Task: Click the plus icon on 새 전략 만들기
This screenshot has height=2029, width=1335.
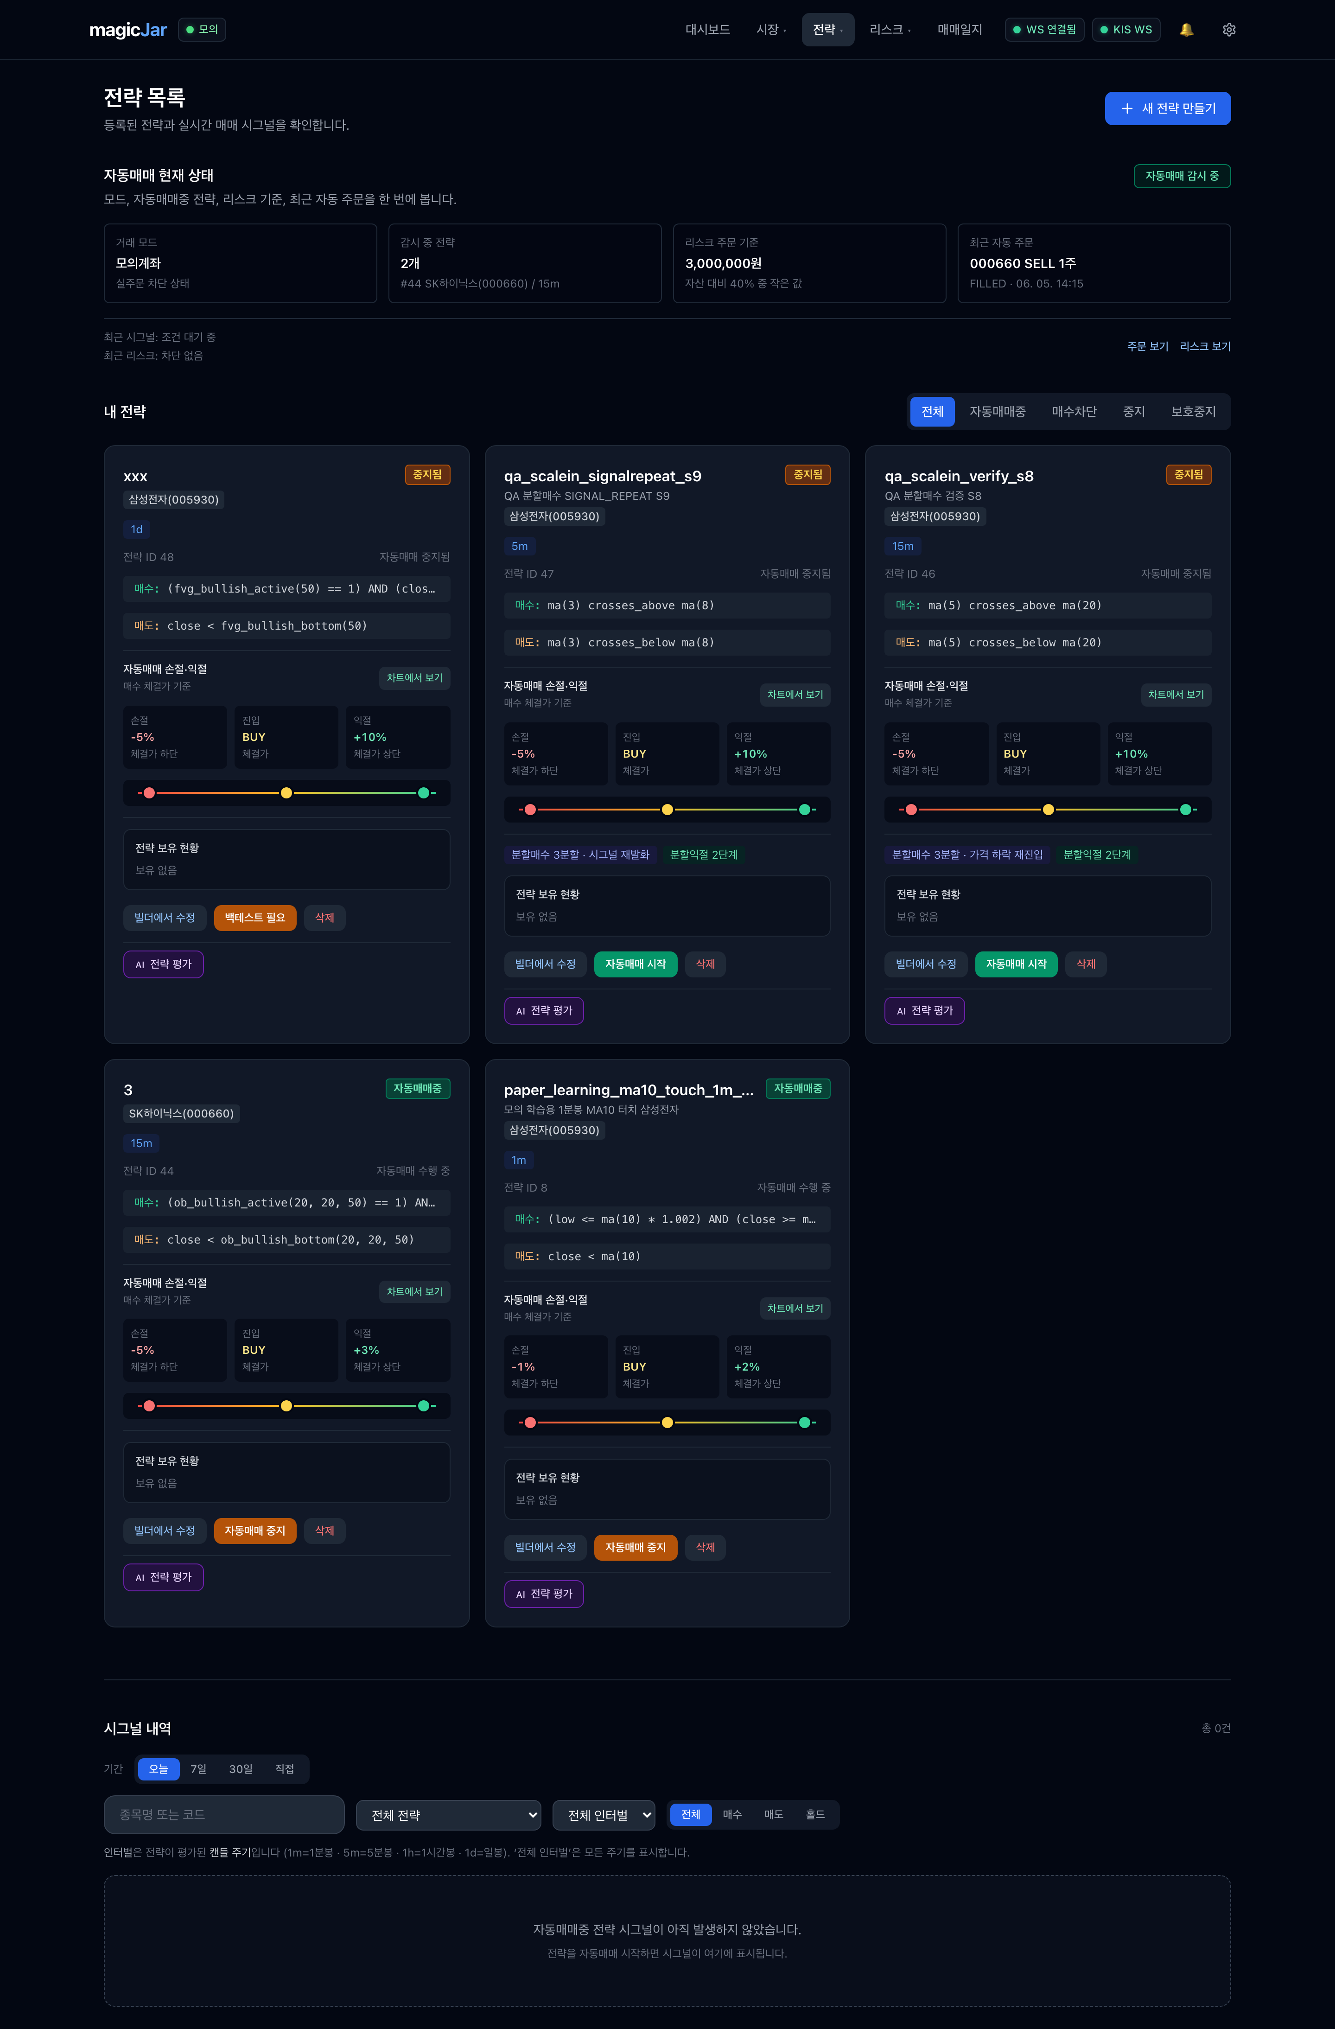Action: [1127, 108]
